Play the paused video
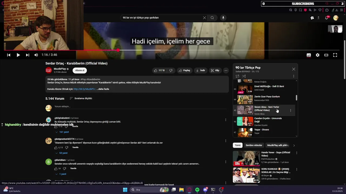Screen dimensions: 346x194 point(18,55)
